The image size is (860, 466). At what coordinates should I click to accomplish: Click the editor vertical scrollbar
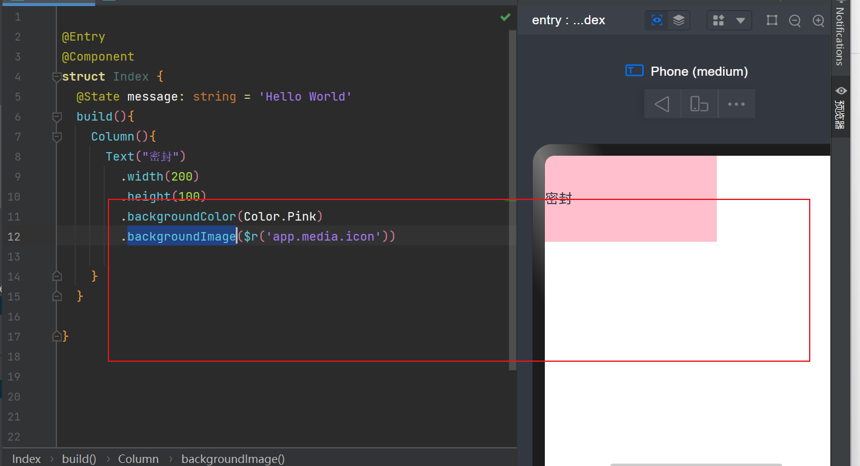tap(513, 200)
